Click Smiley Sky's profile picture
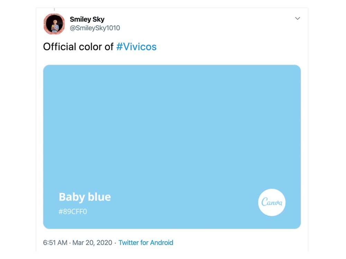The width and height of the screenshot is (346, 259). coord(54,24)
